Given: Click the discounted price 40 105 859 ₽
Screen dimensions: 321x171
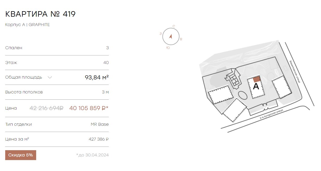Looking at the screenshot, I should [x=89, y=108].
